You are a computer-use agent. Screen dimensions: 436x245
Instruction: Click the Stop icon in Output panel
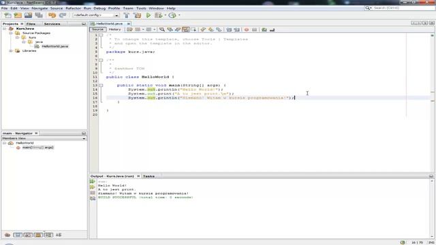pos(93,193)
